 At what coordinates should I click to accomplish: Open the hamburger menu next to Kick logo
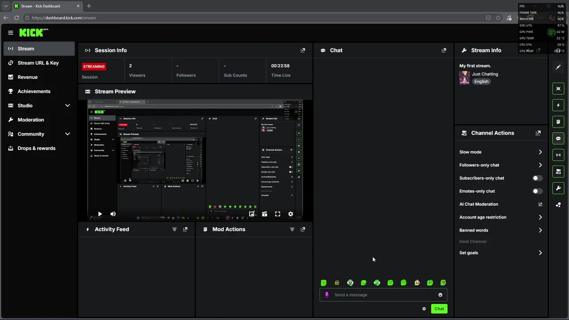coord(11,32)
